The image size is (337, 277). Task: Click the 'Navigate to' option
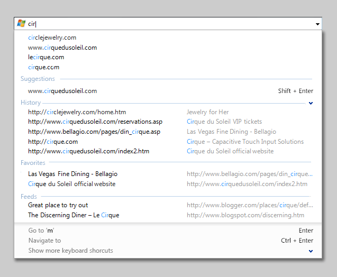pyautogui.click(x=44, y=241)
